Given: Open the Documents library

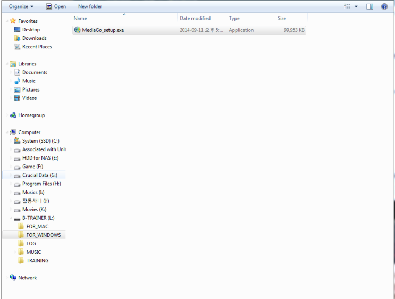Looking at the screenshot, I should point(35,72).
